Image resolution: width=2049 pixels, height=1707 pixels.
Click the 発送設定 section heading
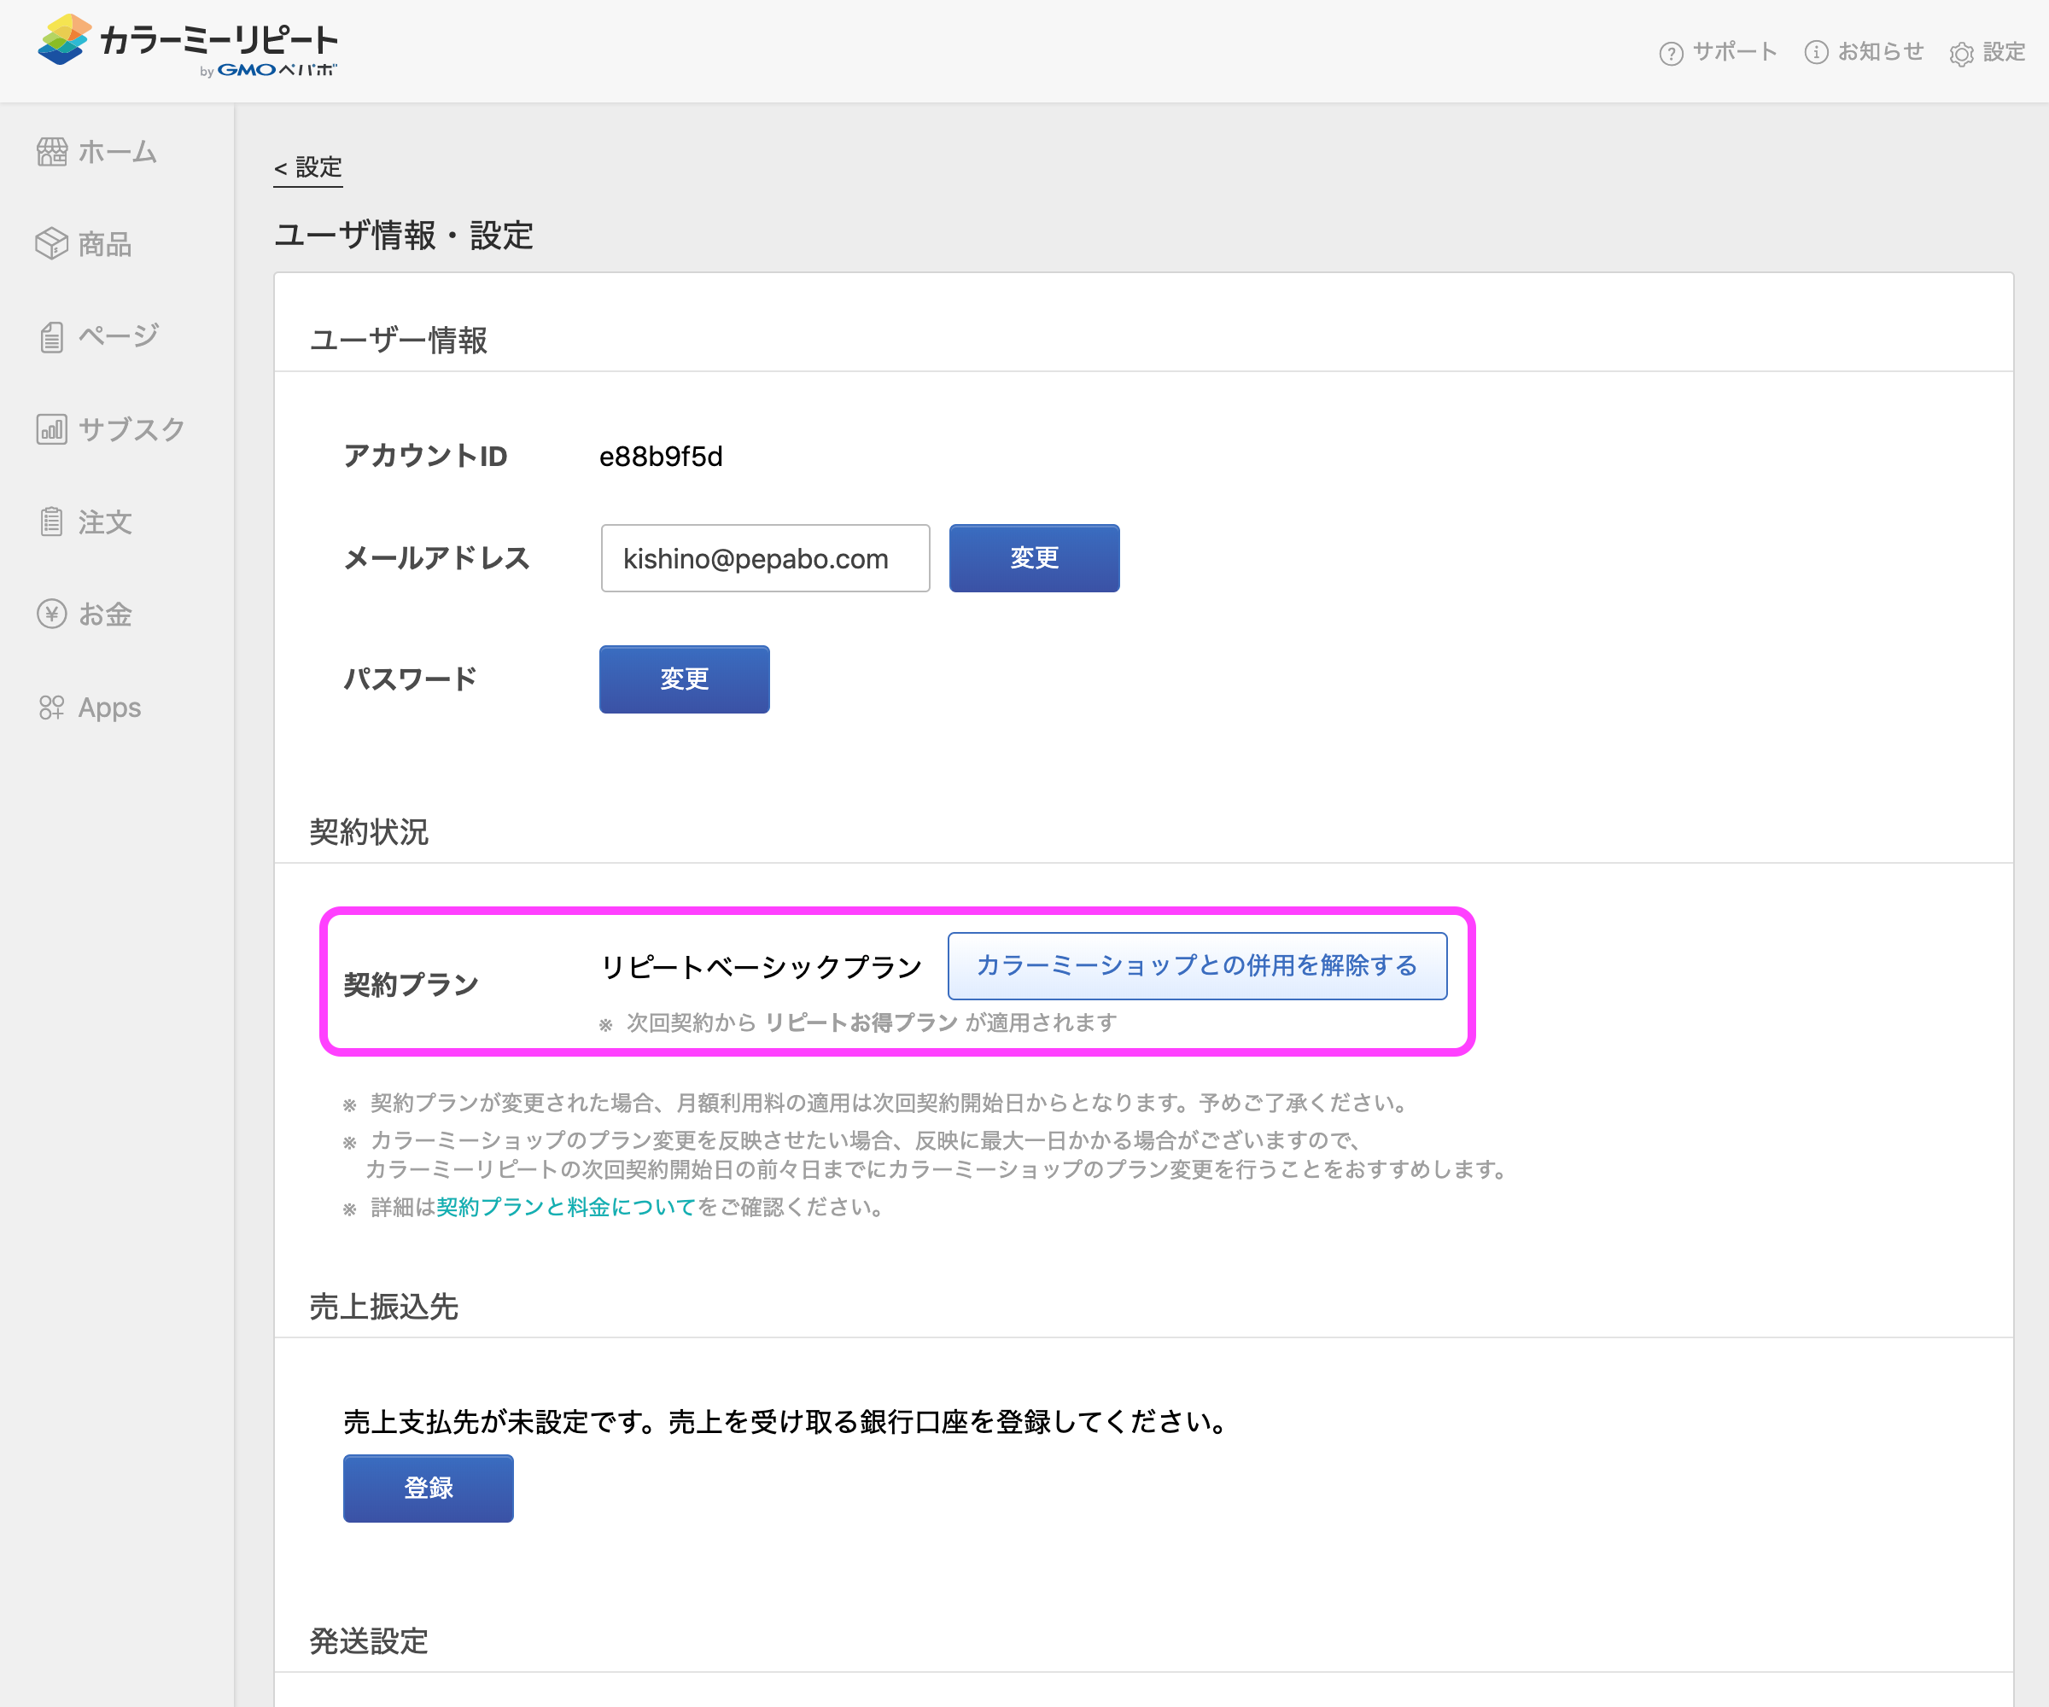coord(369,1641)
